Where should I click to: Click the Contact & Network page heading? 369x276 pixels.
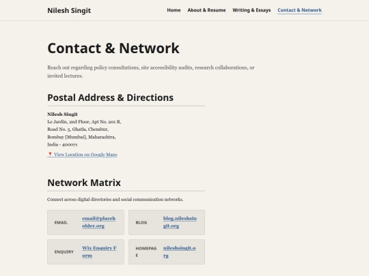pos(113,48)
